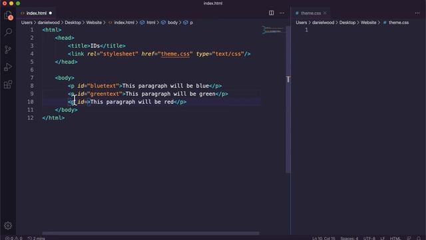Click "text/css" type value on line 4
Viewport: 426px width, 240px height.
click(x=228, y=54)
